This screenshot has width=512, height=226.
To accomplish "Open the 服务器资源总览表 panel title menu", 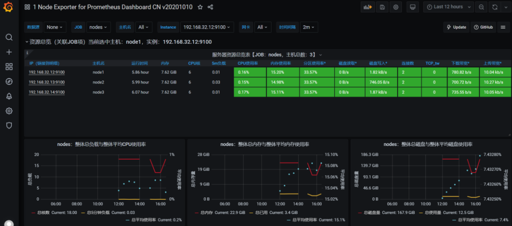I will point(267,55).
